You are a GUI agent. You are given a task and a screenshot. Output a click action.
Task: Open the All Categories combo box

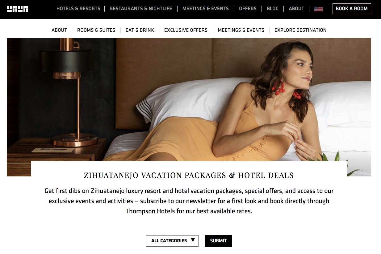(x=172, y=241)
